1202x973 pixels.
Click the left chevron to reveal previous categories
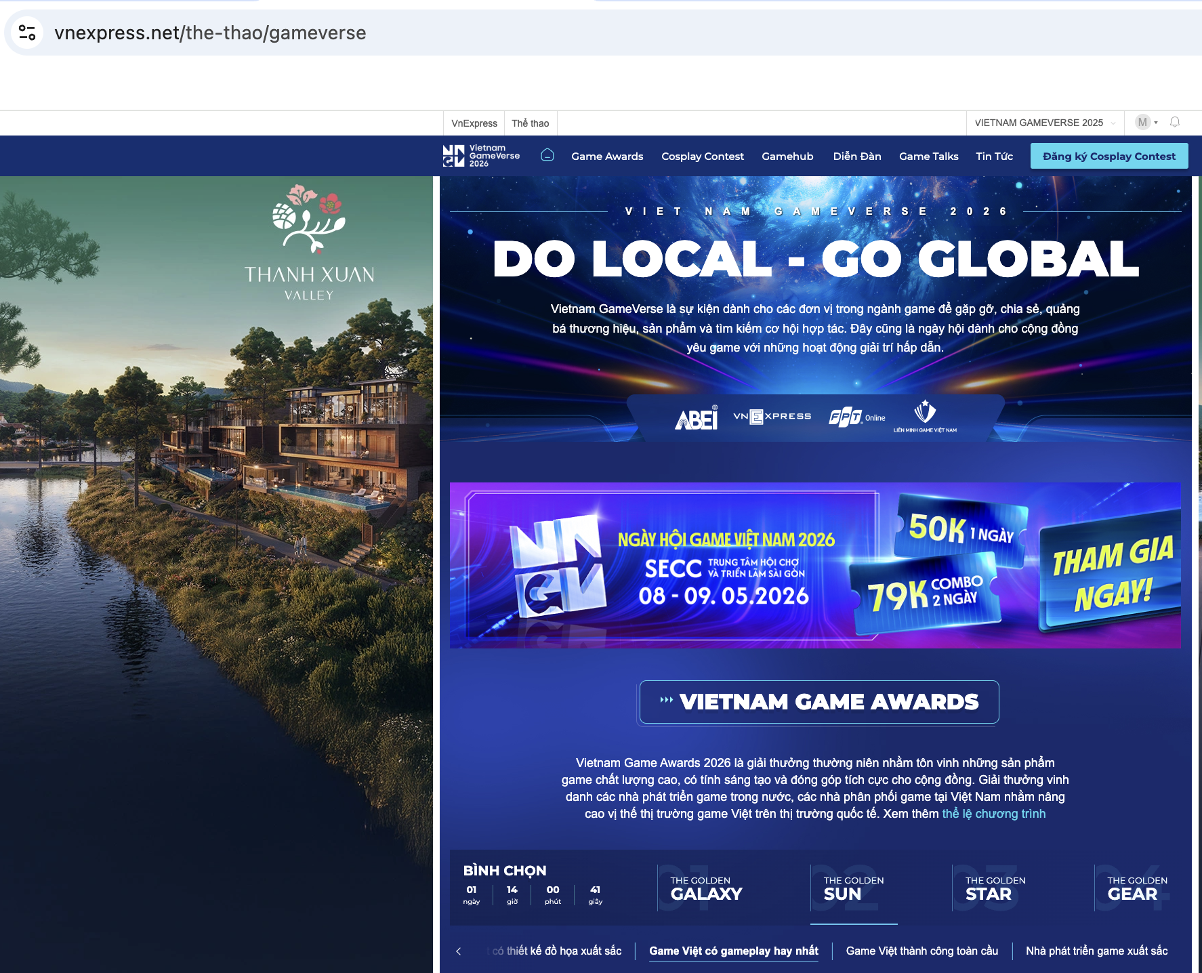click(x=461, y=951)
